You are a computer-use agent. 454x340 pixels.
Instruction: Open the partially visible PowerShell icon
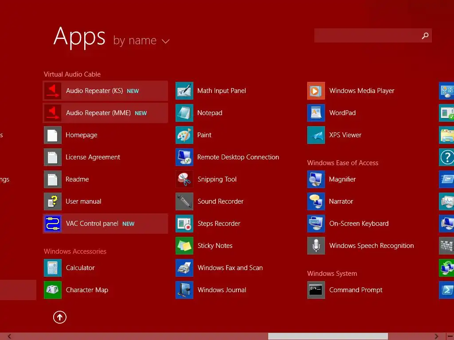coord(446,290)
